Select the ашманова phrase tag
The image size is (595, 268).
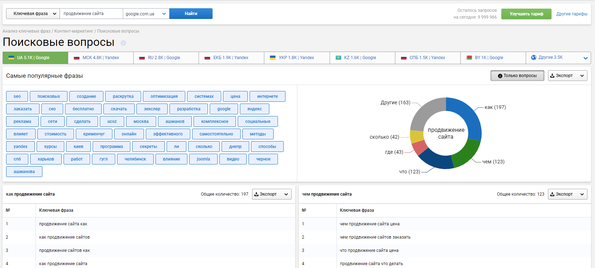click(x=24, y=172)
